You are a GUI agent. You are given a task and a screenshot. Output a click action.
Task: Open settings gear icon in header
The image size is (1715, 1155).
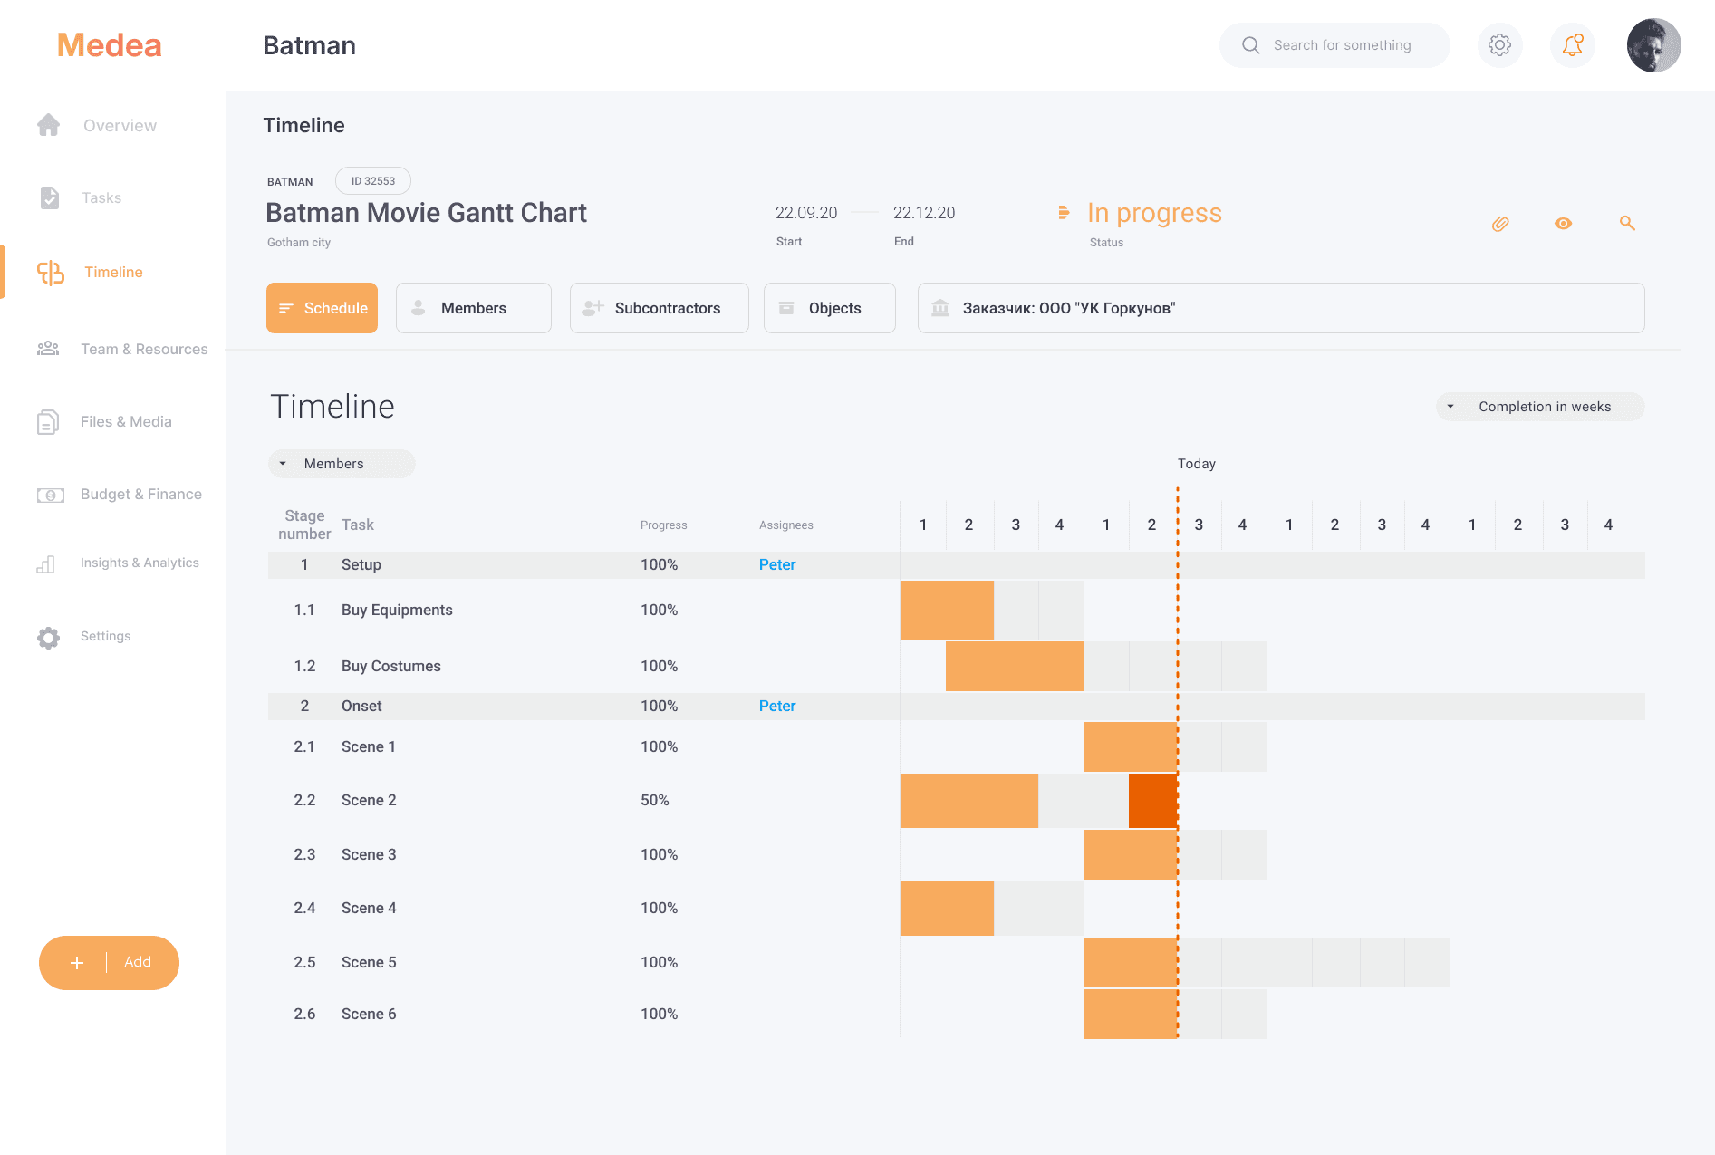pyautogui.click(x=1499, y=45)
